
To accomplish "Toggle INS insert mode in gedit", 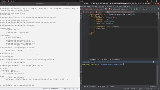I will click(77, 89).
